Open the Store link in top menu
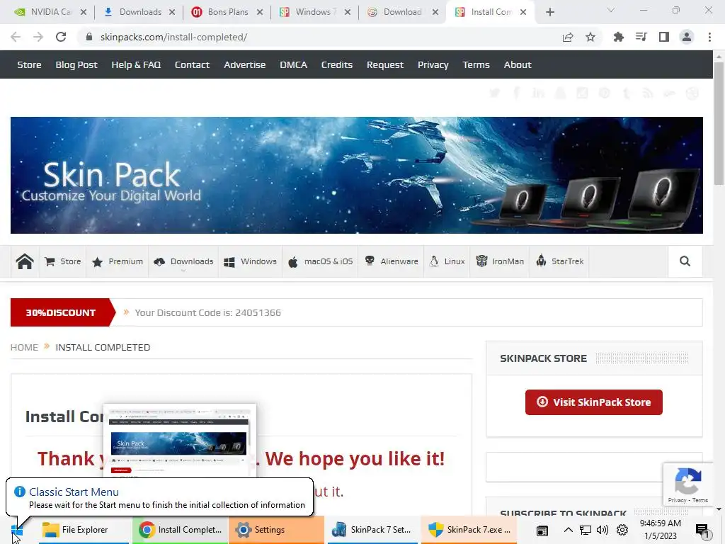The height and width of the screenshot is (544, 725). click(x=29, y=64)
